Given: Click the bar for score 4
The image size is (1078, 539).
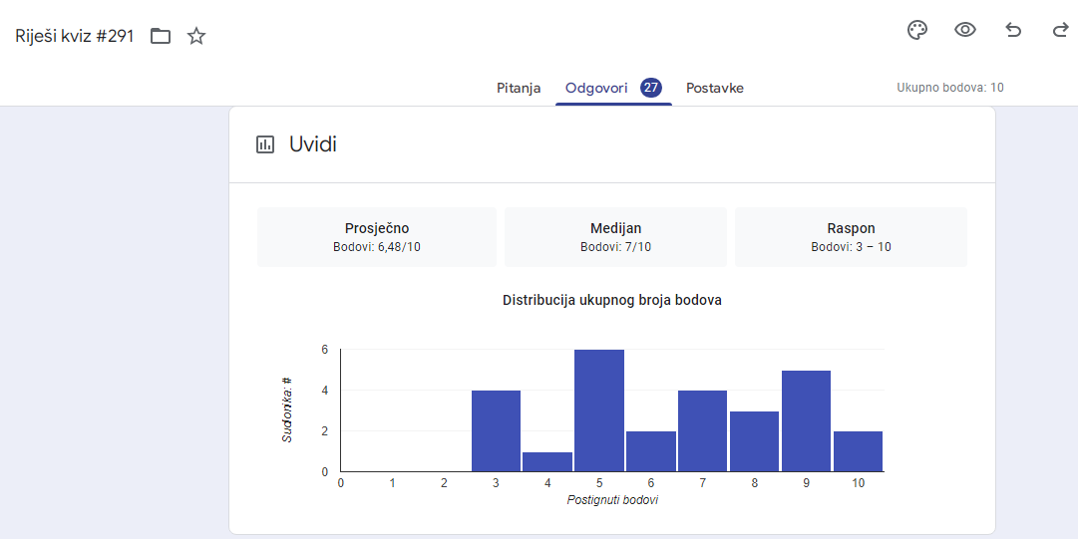Looking at the screenshot, I should coord(547,462).
